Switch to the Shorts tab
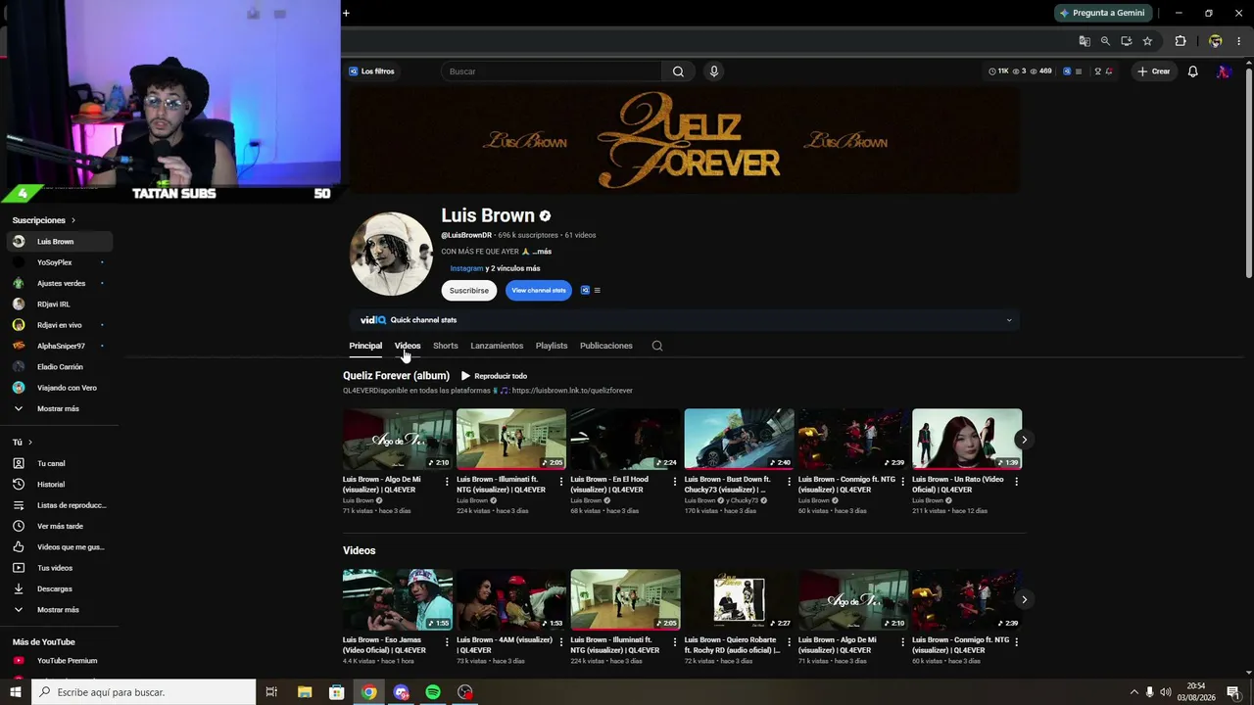Viewport: 1254px width, 705px height. point(446,346)
